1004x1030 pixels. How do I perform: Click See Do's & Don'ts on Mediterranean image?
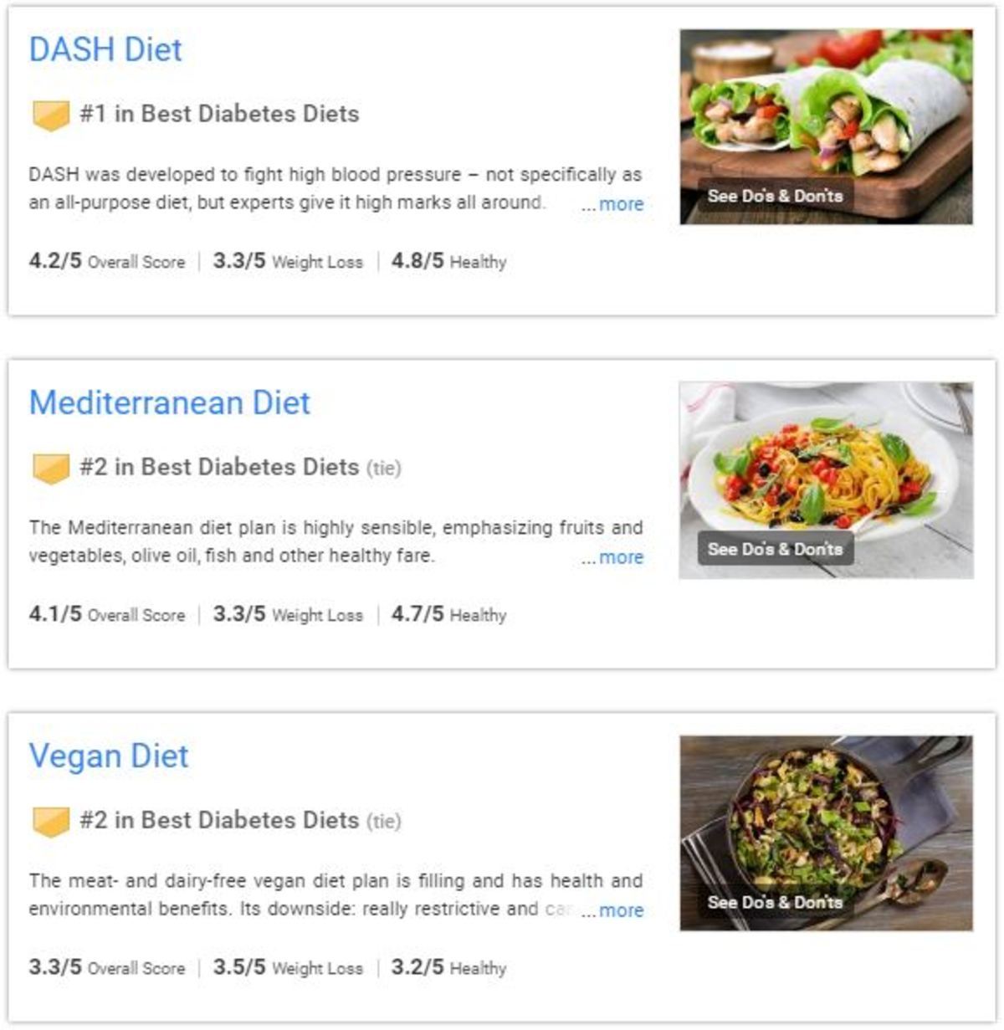[775, 549]
